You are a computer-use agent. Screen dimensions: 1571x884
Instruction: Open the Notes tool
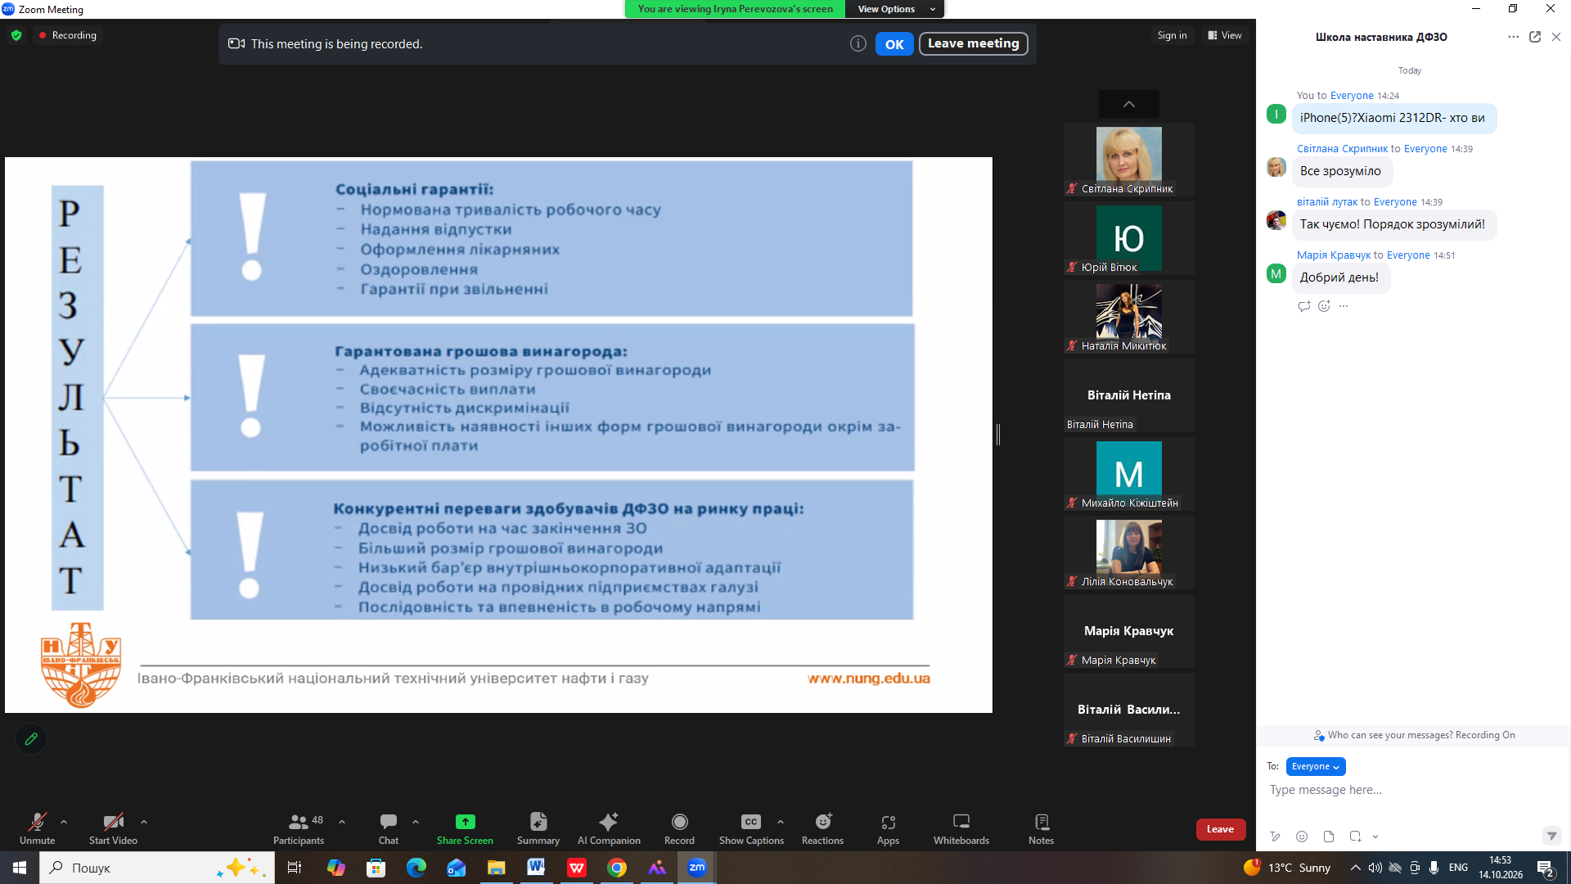[x=1041, y=828]
